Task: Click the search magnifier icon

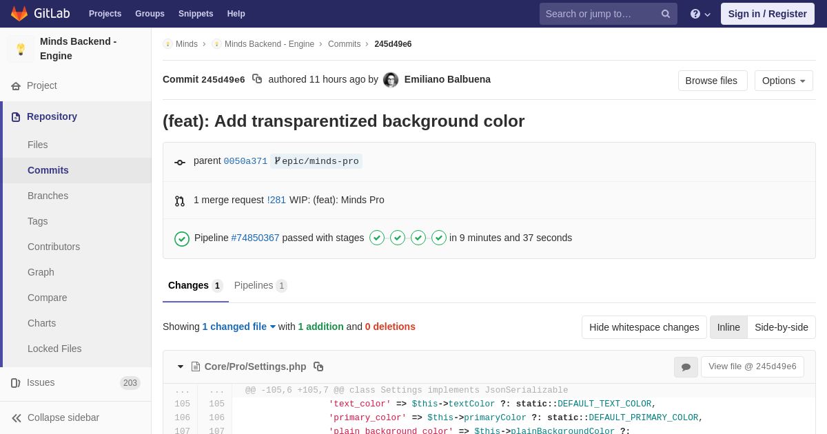Action: tap(666, 14)
